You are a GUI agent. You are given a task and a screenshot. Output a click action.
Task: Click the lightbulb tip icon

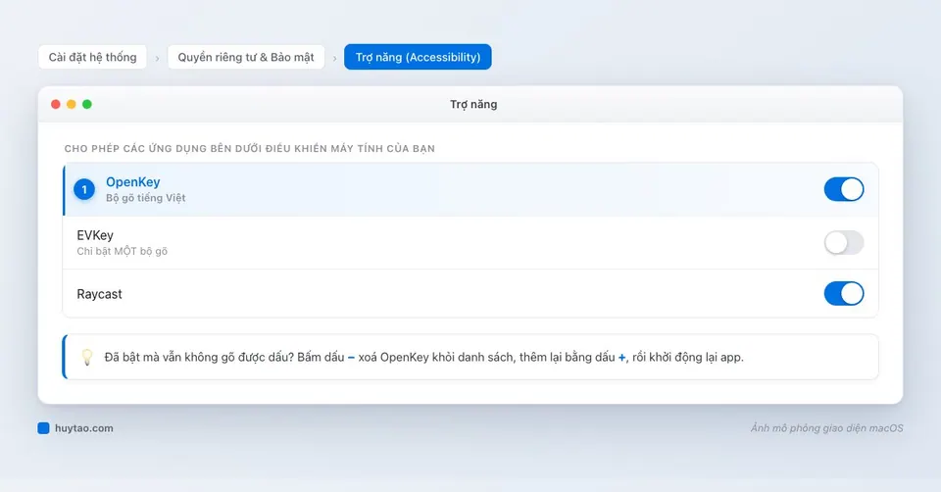(87, 357)
